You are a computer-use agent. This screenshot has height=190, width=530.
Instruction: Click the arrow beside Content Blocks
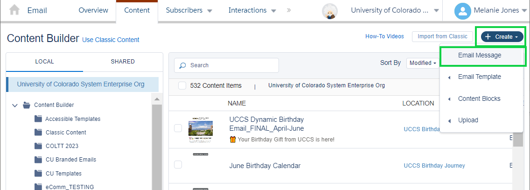point(449,99)
